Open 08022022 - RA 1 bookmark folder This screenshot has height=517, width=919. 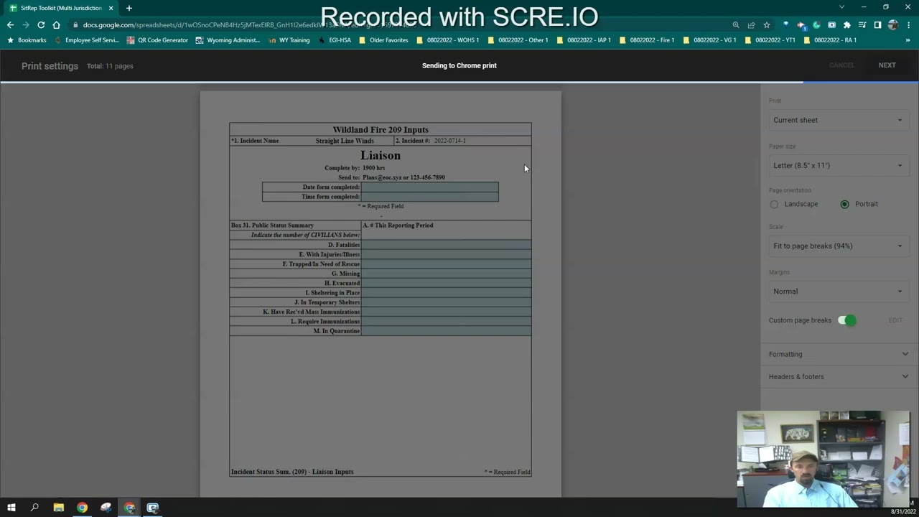point(829,40)
